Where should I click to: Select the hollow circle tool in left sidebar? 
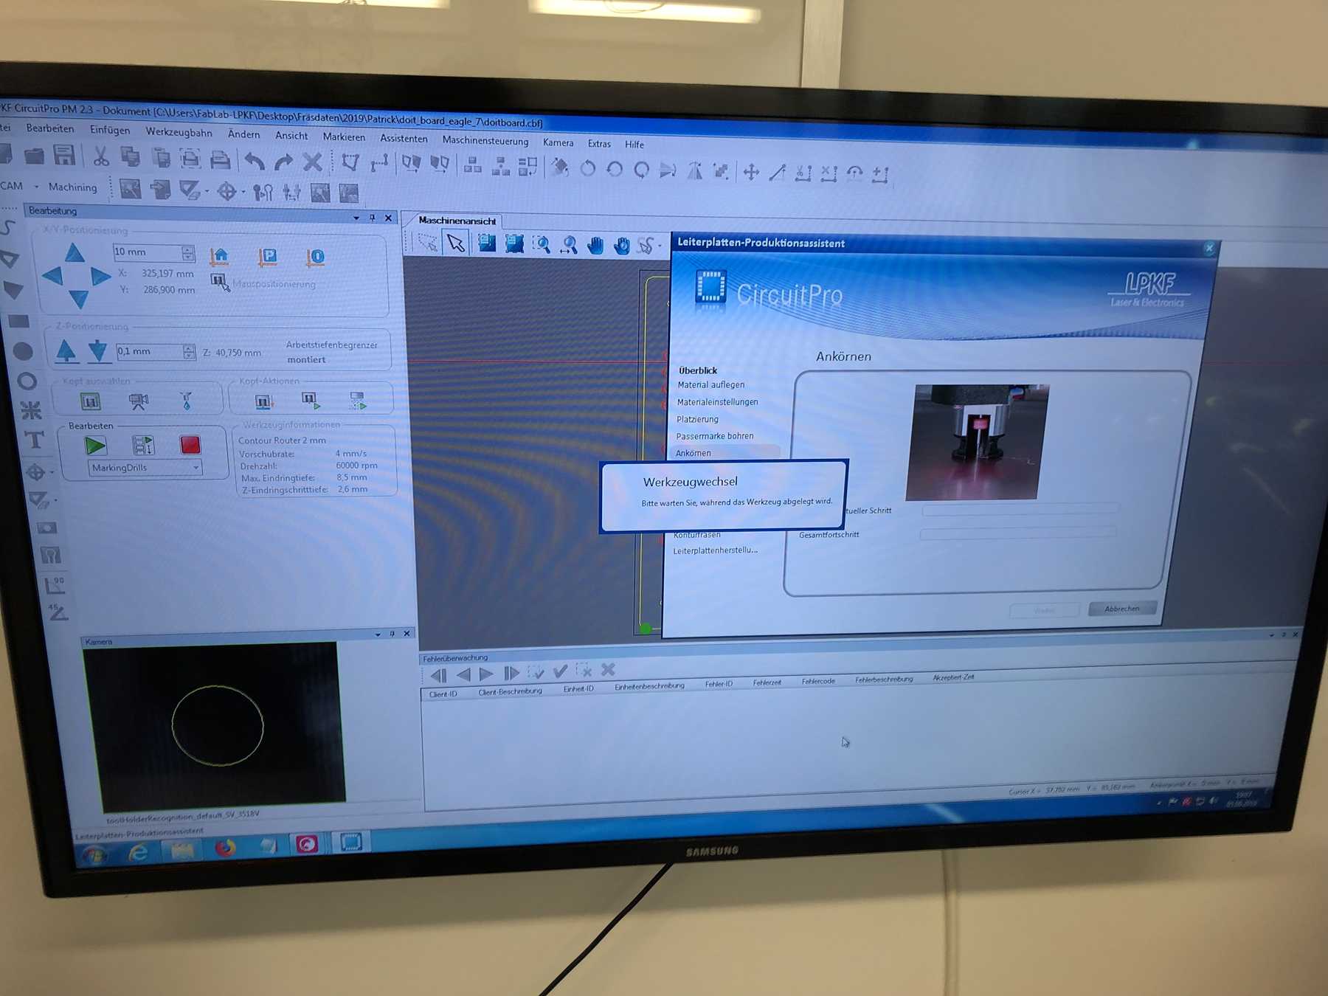(27, 381)
